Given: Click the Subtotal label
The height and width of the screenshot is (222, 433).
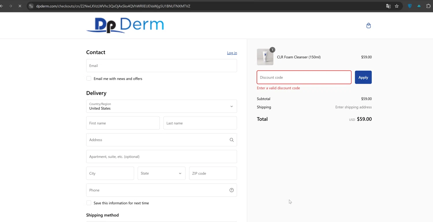Looking at the screenshot, I should pyautogui.click(x=264, y=99).
